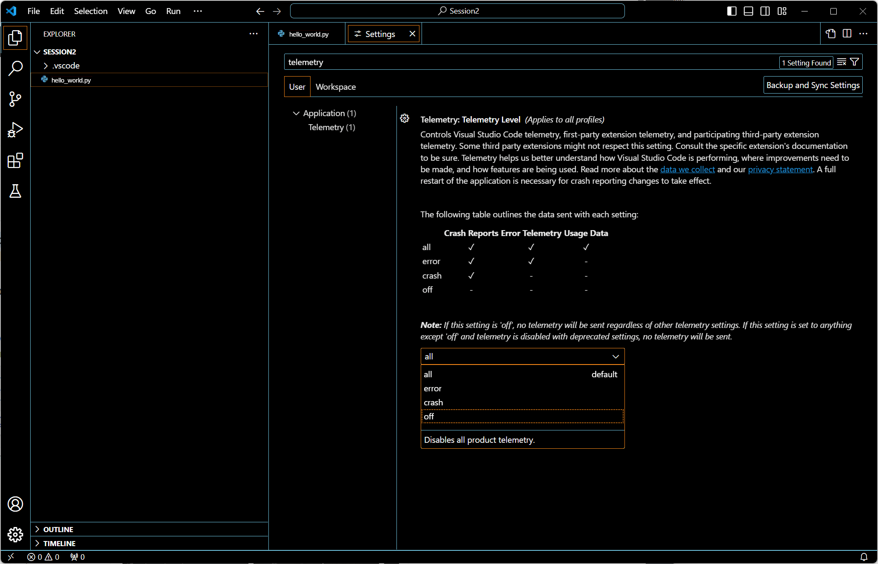Click Backup and Sync Settings button
Viewport: 878px width, 564px height.
(812, 85)
